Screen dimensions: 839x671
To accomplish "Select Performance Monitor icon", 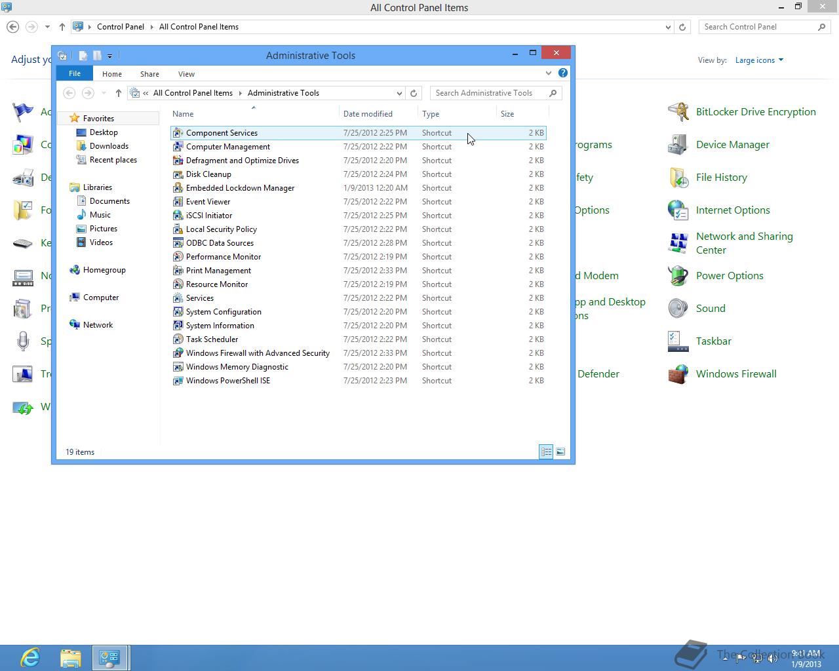I will [x=178, y=257].
